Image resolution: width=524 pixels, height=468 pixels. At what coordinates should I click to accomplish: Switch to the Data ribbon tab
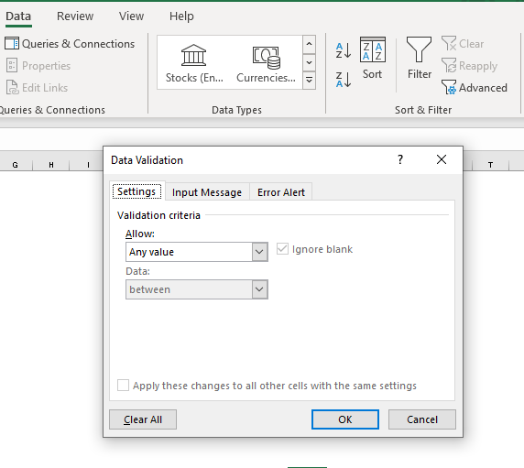point(18,16)
